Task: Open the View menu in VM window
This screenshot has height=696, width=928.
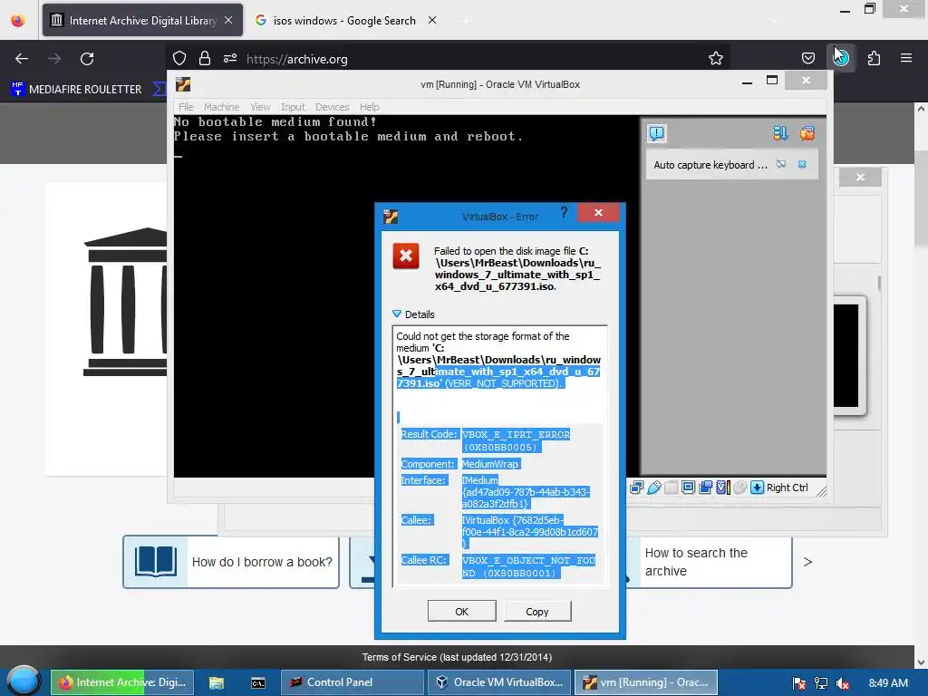Action: click(x=260, y=107)
